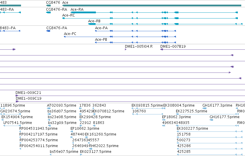Viewport: 245px width, 156px height.
Task: Click the 22912 feature label
Action: pyautogui.click(x=85, y=123)
